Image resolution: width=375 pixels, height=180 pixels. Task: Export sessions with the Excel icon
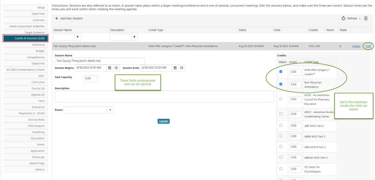(x=366, y=19)
